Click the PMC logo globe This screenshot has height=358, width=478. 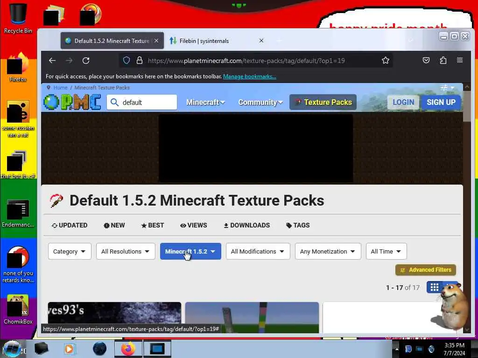pyautogui.click(x=51, y=102)
